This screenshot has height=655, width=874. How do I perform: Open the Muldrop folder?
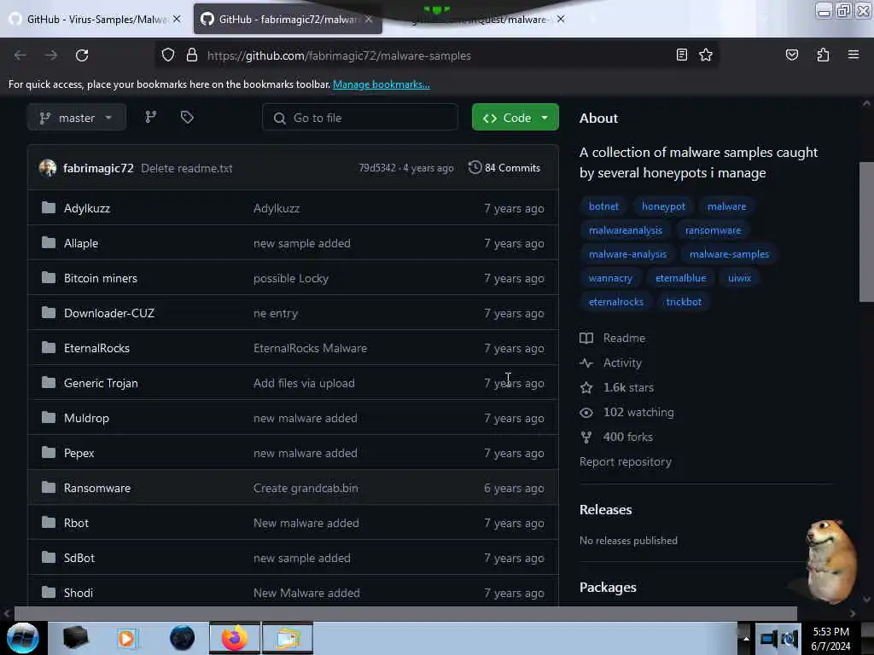point(86,418)
